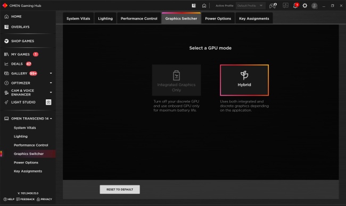Click 'Uses both integrated and discrete' description

[244, 106]
